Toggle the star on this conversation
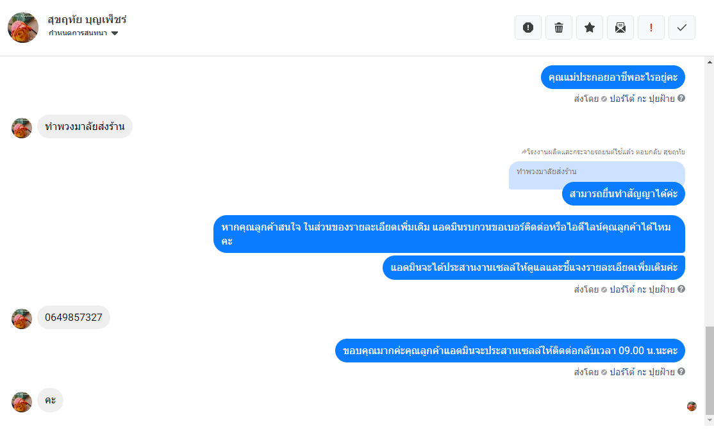Image resolution: width=714 pixels, height=429 pixels. (590, 28)
